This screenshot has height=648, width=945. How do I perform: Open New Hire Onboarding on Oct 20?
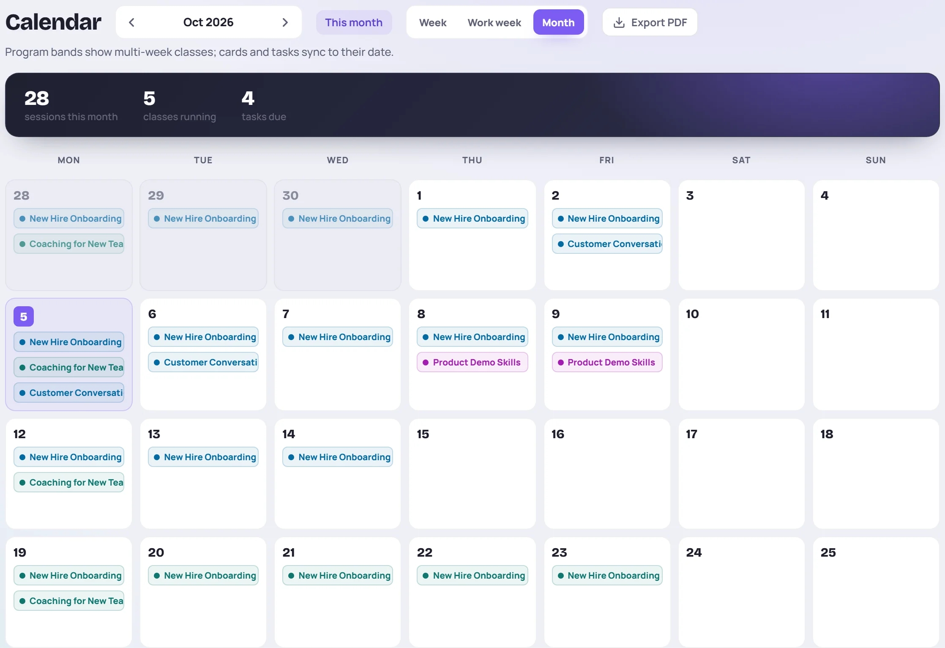203,575
